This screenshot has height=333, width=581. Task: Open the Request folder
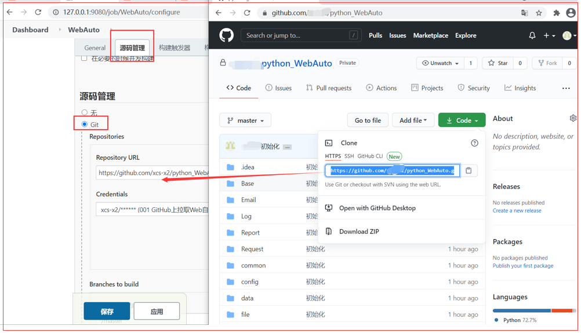click(x=252, y=249)
